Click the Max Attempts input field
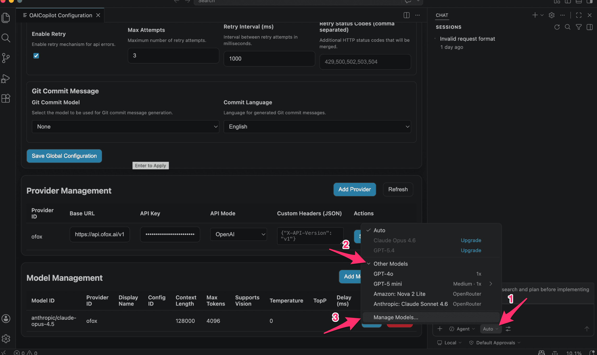Viewport: 597px width, 355px height. click(173, 56)
